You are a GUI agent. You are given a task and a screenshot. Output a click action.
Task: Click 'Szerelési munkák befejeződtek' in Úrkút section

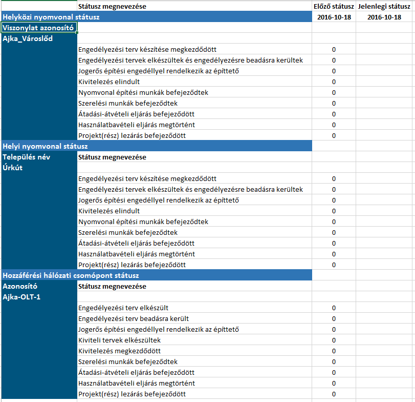[x=194, y=232]
